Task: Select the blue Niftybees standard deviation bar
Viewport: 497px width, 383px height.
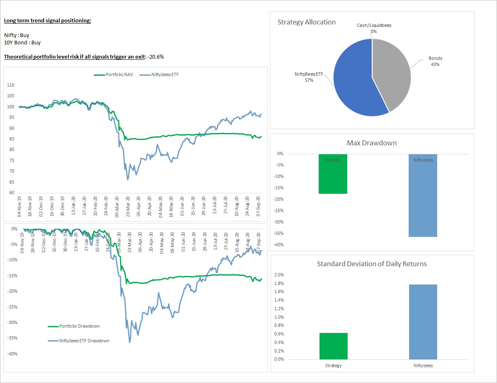Action: click(x=423, y=322)
